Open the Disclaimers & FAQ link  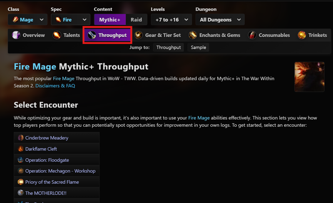pyautogui.click(x=55, y=86)
